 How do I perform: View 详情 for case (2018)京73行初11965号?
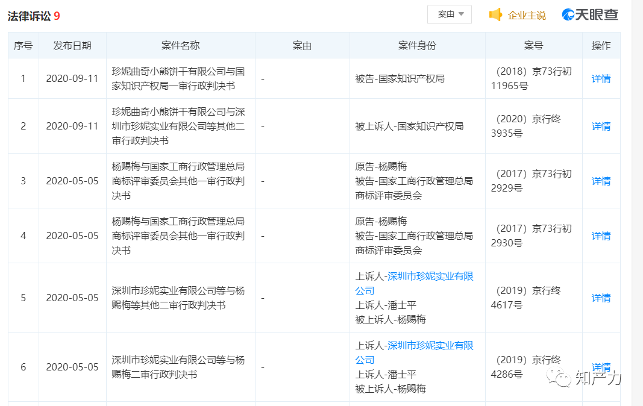tap(601, 78)
